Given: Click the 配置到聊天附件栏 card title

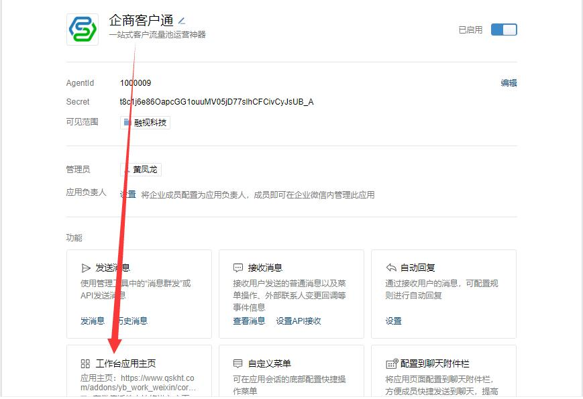Looking at the screenshot, I should coord(435,363).
